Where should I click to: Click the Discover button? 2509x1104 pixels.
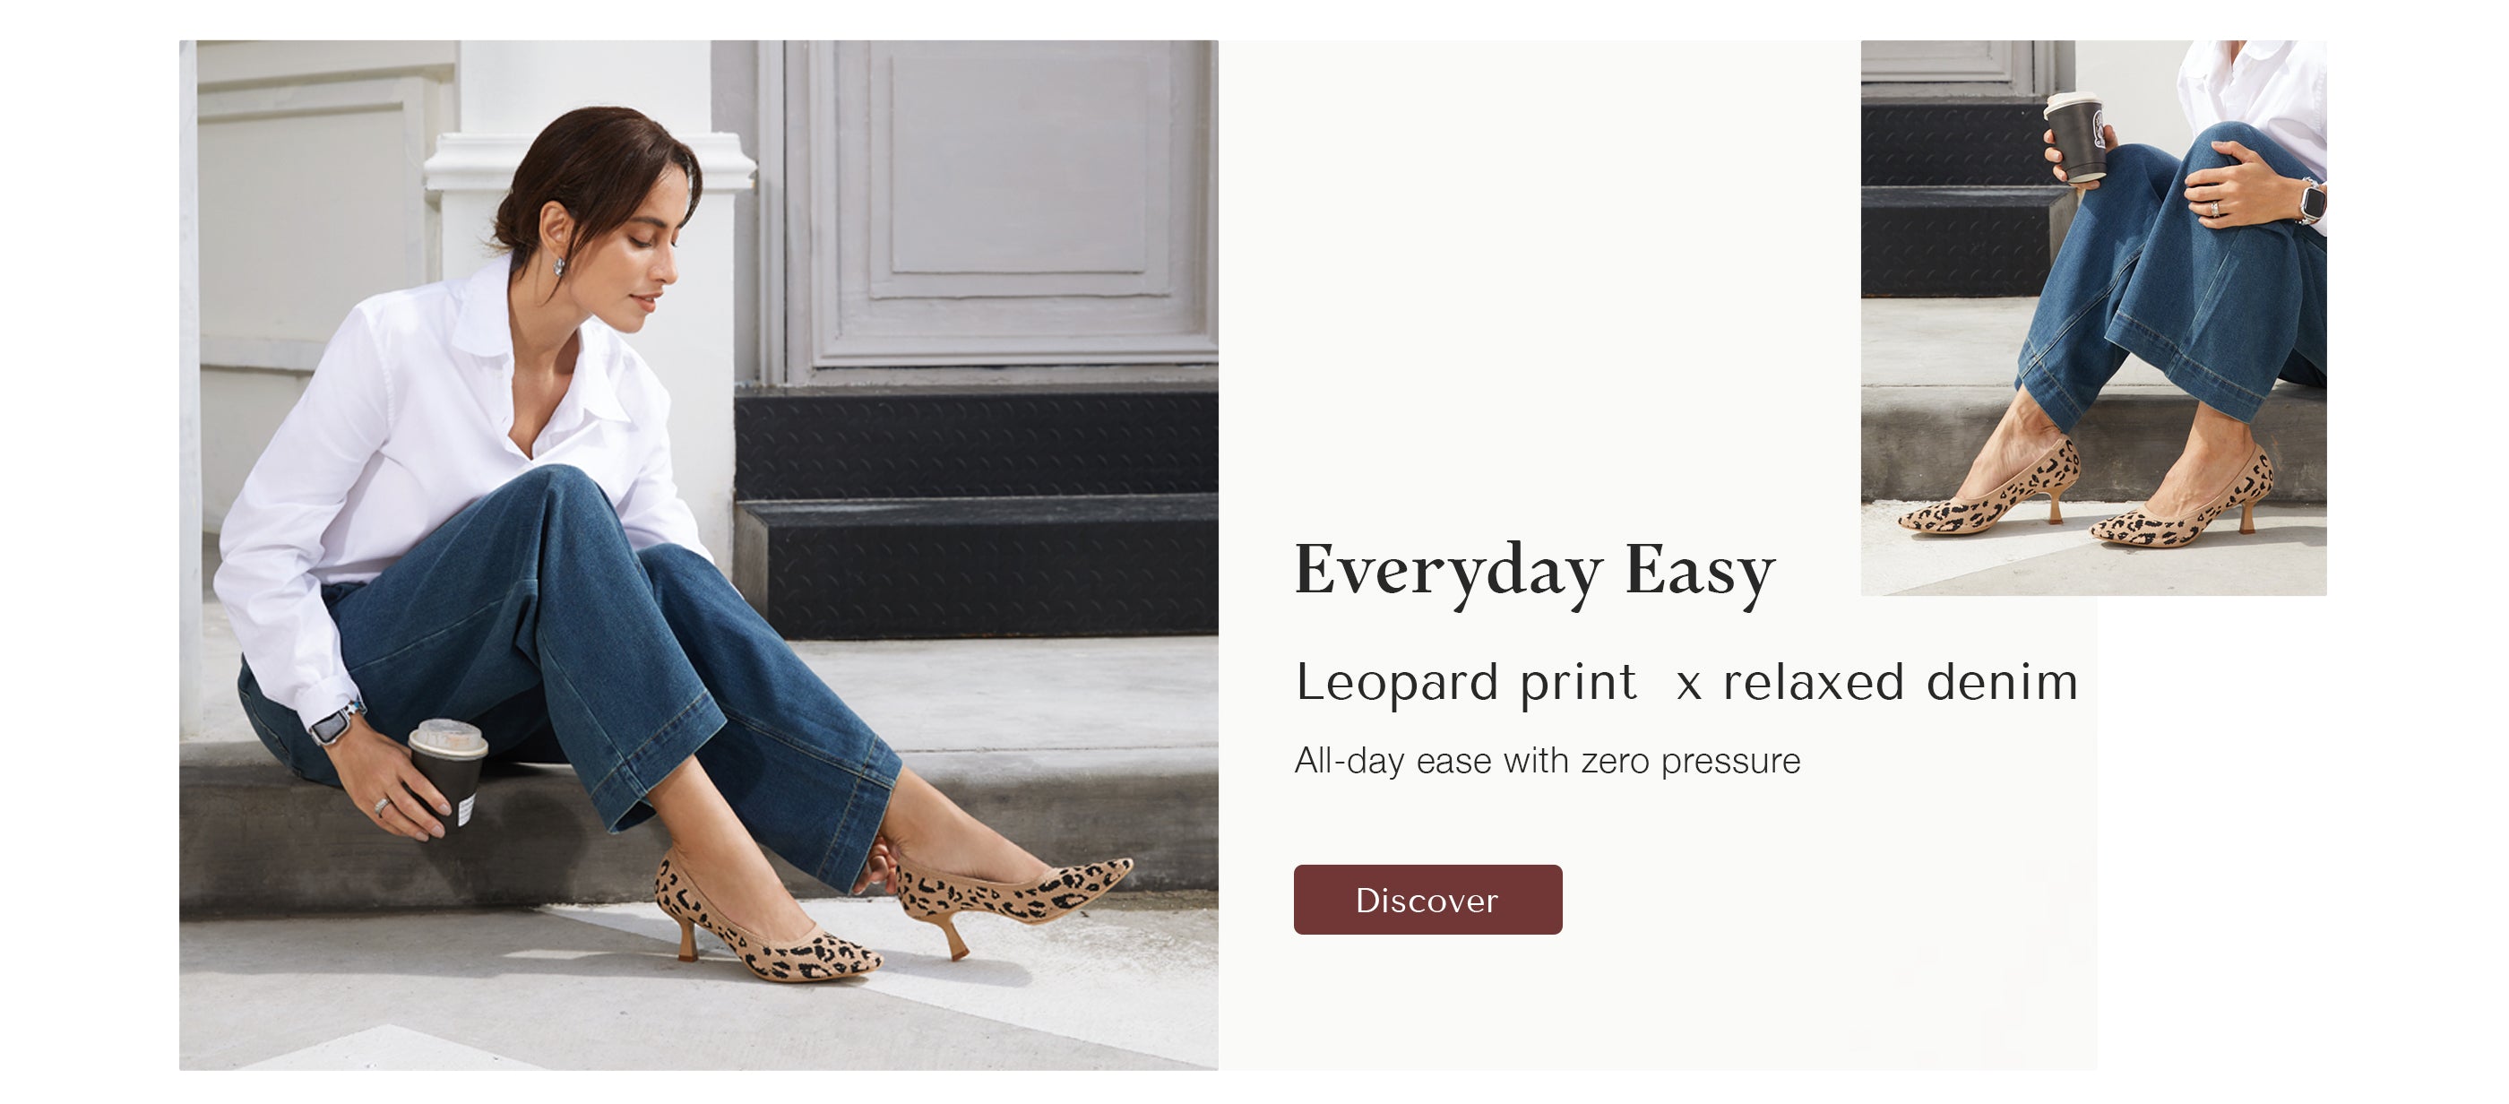point(1427,900)
